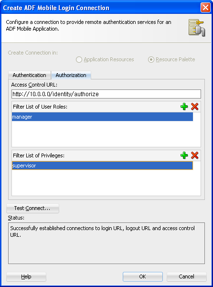The width and height of the screenshot is (213, 287).
Task: Select the supervisor privilege row
Action: click(102, 166)
